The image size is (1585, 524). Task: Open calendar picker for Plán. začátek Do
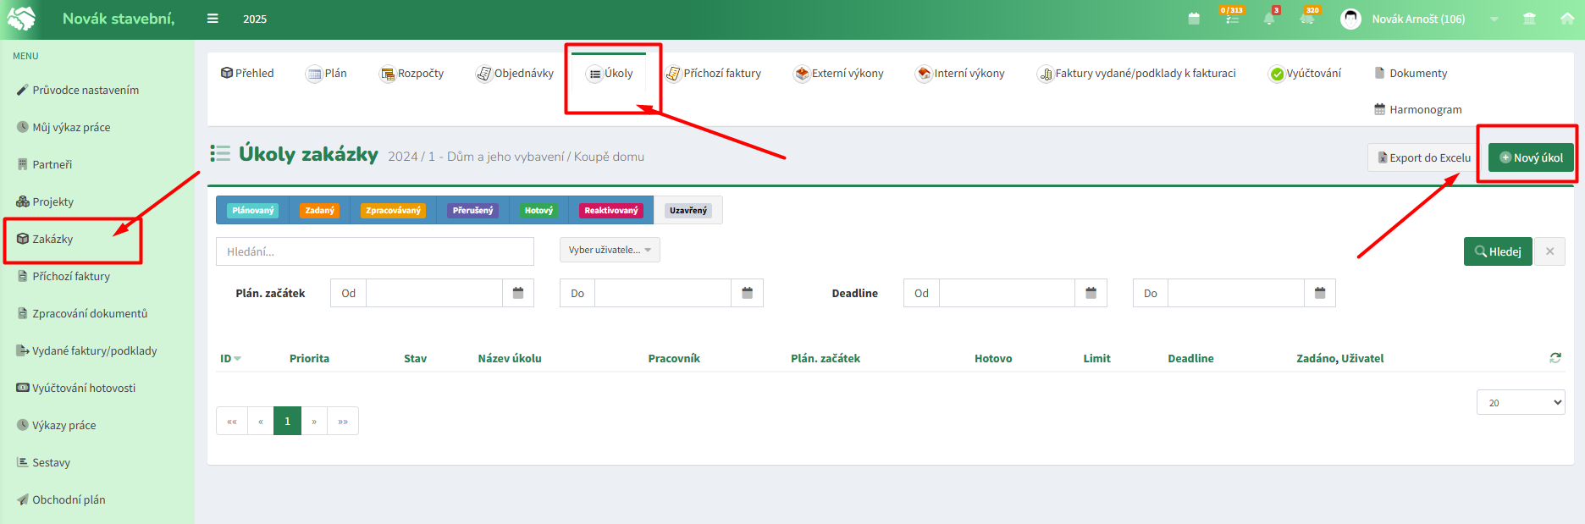coord(747,293)
